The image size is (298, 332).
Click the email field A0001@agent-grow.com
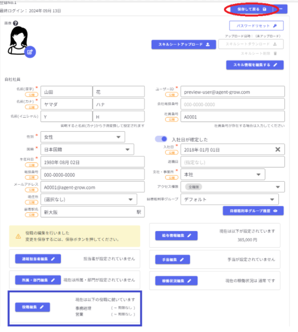coord(93,187)
